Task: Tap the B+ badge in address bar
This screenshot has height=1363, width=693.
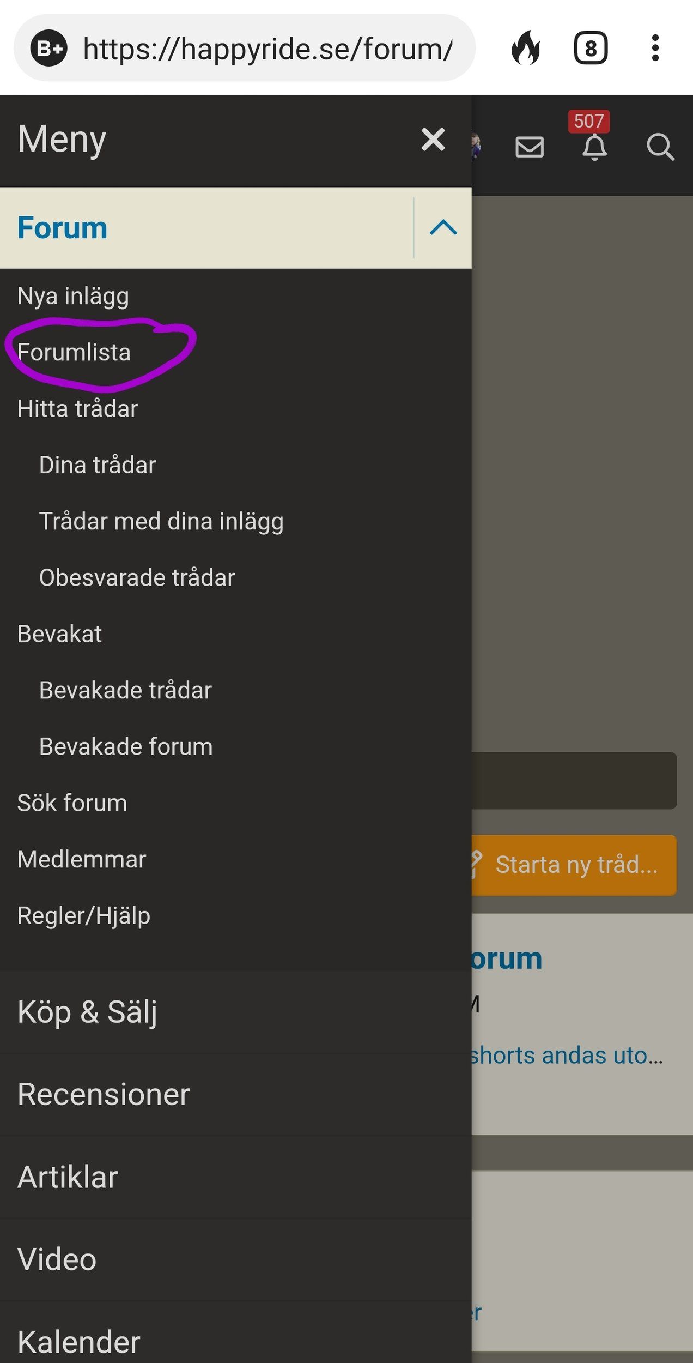Action: pos(49,49)
